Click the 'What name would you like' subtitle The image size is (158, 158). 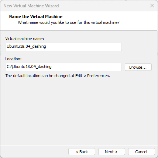69,22
